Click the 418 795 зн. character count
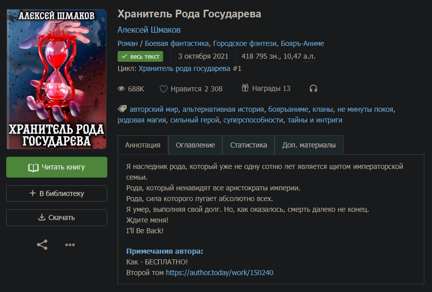Screen dimensions: 432x292 coord(261,56)
